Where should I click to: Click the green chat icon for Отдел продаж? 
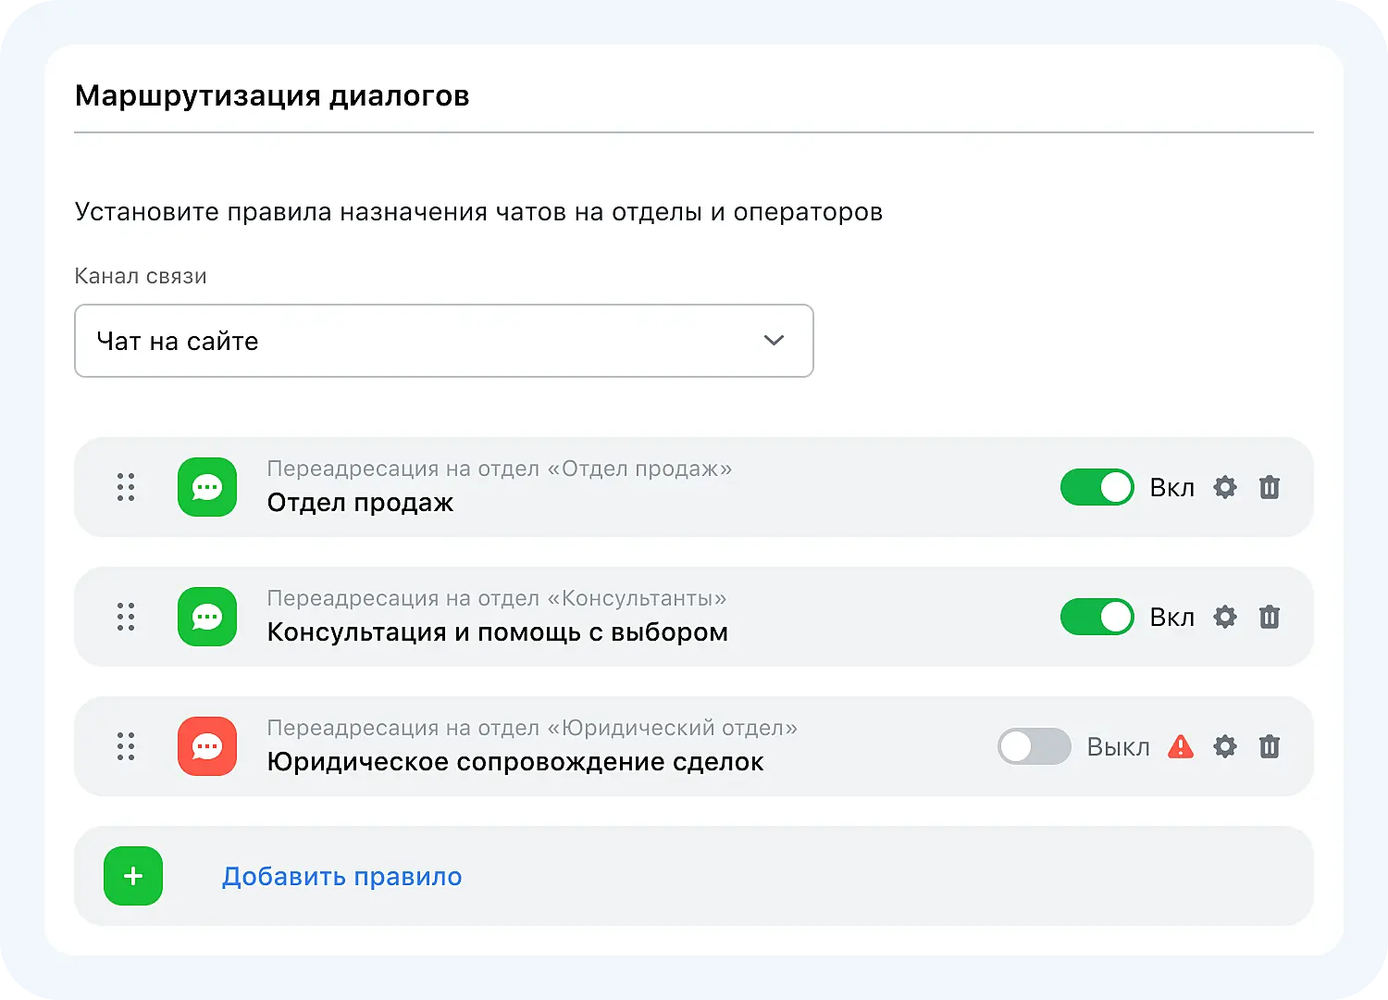coord(207,487)
